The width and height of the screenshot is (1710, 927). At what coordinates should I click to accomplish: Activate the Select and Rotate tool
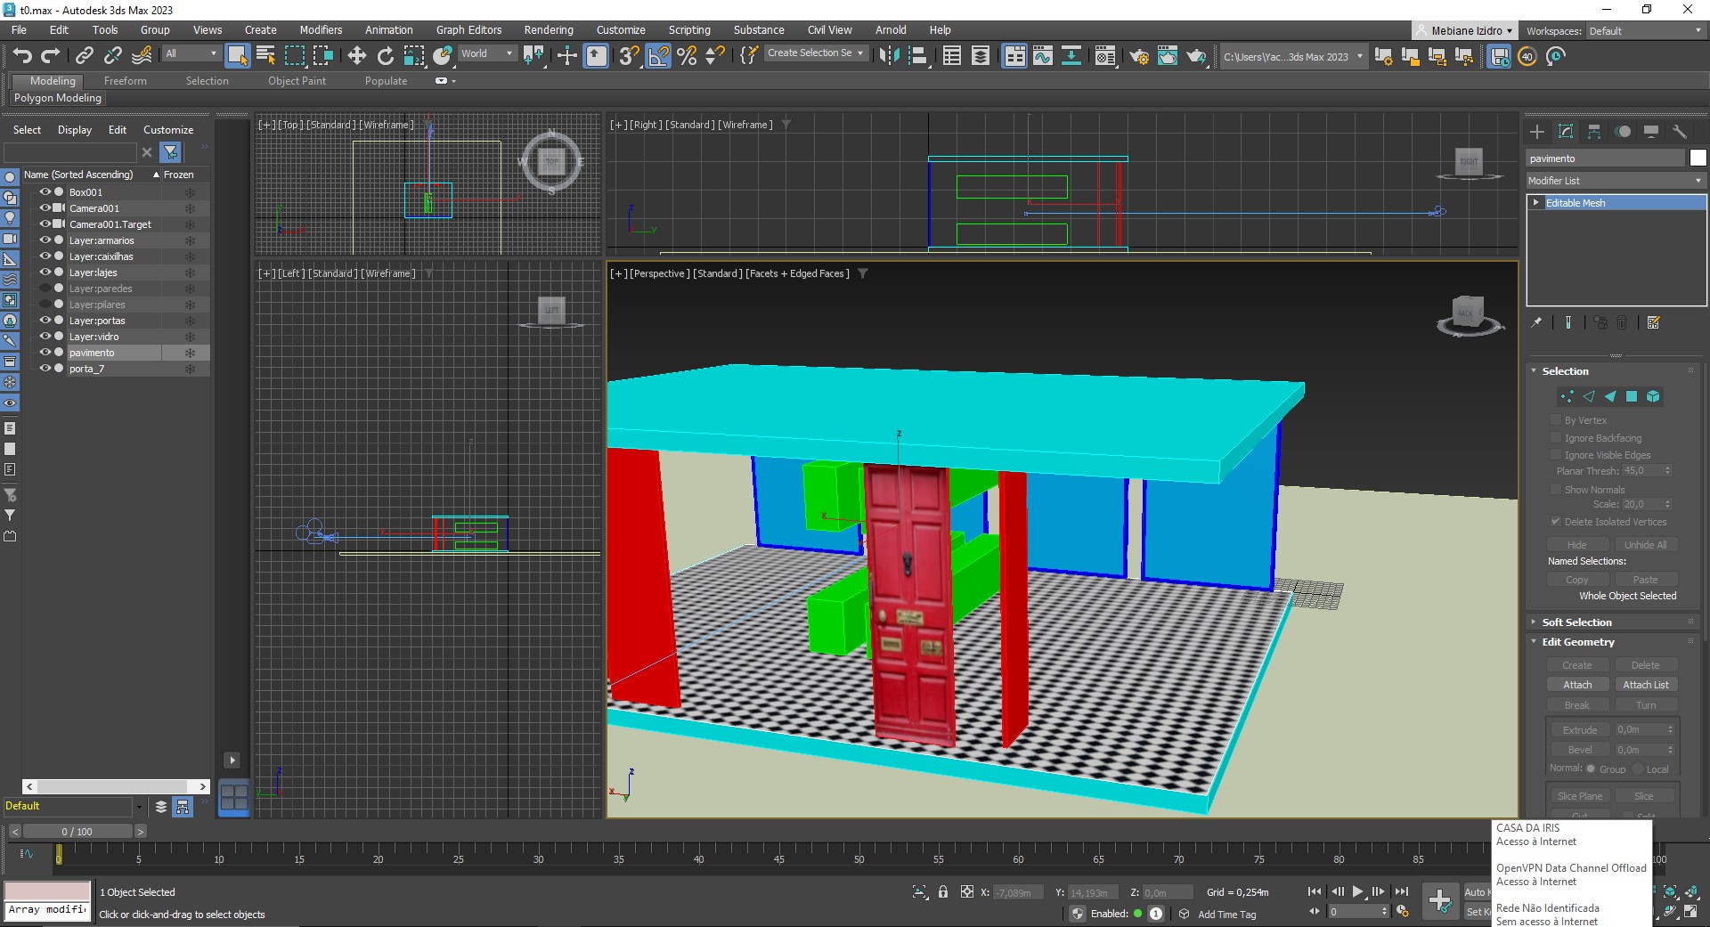(385, 56)
